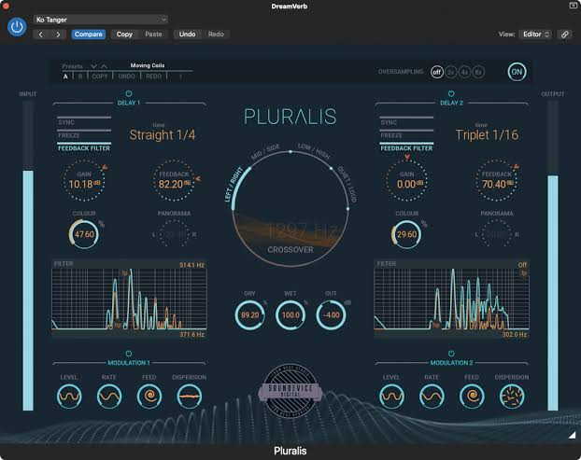Viewport: 581px width, 460px height.
Task: Toggle Delay 2 power icon
Action: point(451,93)
